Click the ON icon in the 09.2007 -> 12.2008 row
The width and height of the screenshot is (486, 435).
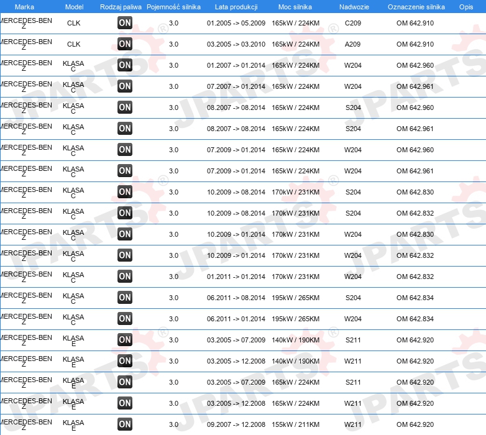coord(125,424)
